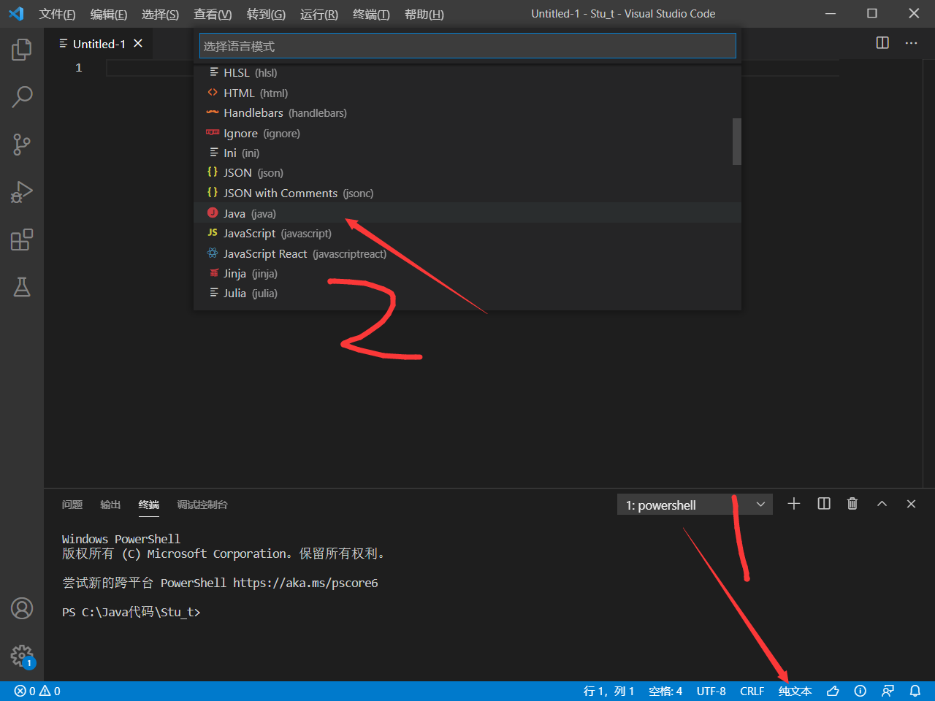Open the 文件(F) menu
935x701 pixels.
coord(57,14)
